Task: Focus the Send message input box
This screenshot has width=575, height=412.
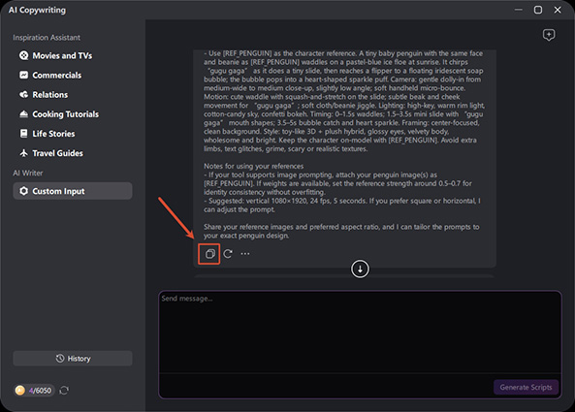Action: tap(360, 332)
